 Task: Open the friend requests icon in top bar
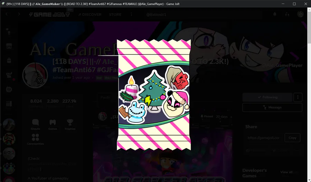287,14
